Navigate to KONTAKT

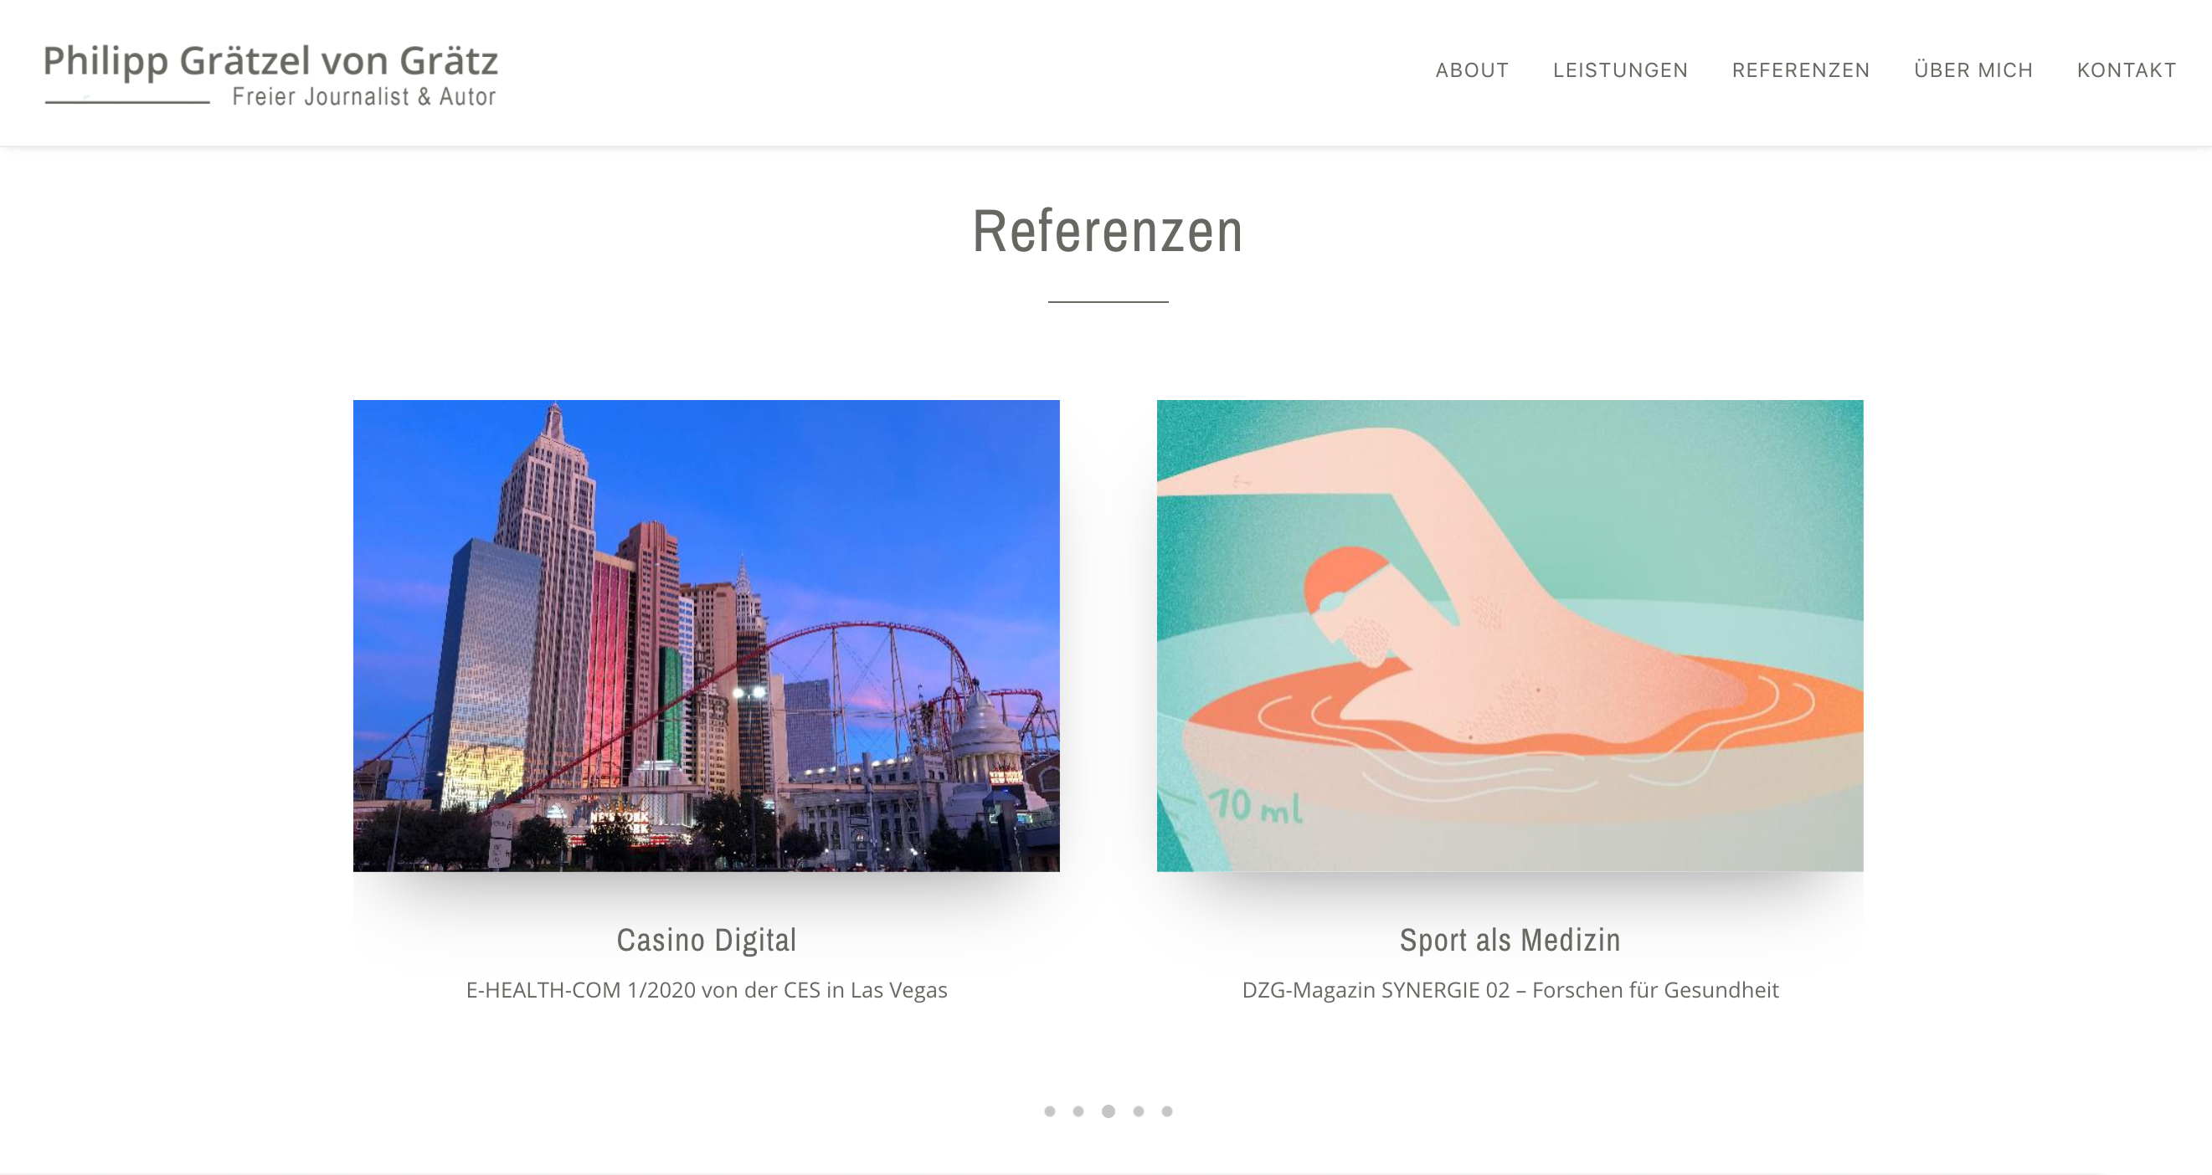[x=2126, y=70]
